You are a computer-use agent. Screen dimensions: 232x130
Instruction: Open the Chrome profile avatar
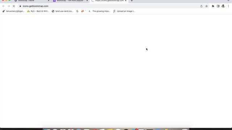pos(223,6)
